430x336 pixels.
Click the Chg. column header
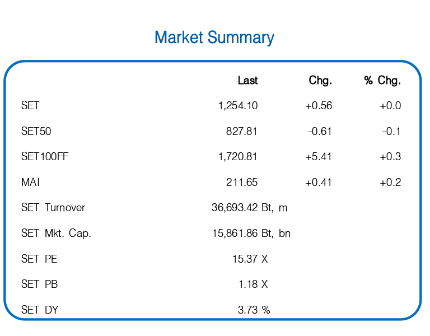(x=320, y=81)
